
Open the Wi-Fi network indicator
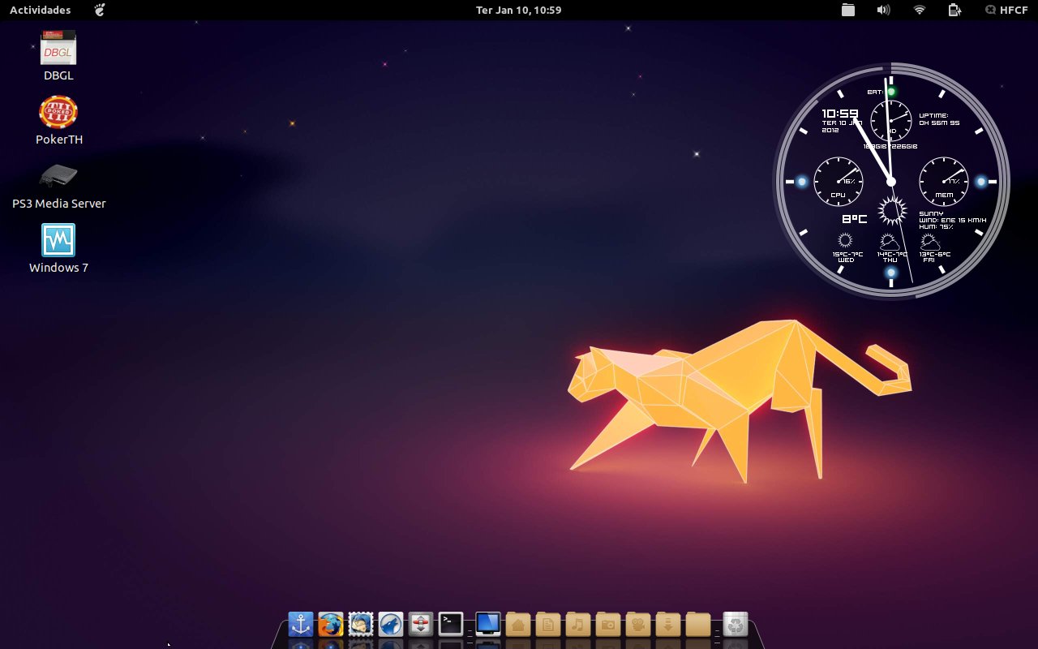pyautogui.click(x=919, y=10)
